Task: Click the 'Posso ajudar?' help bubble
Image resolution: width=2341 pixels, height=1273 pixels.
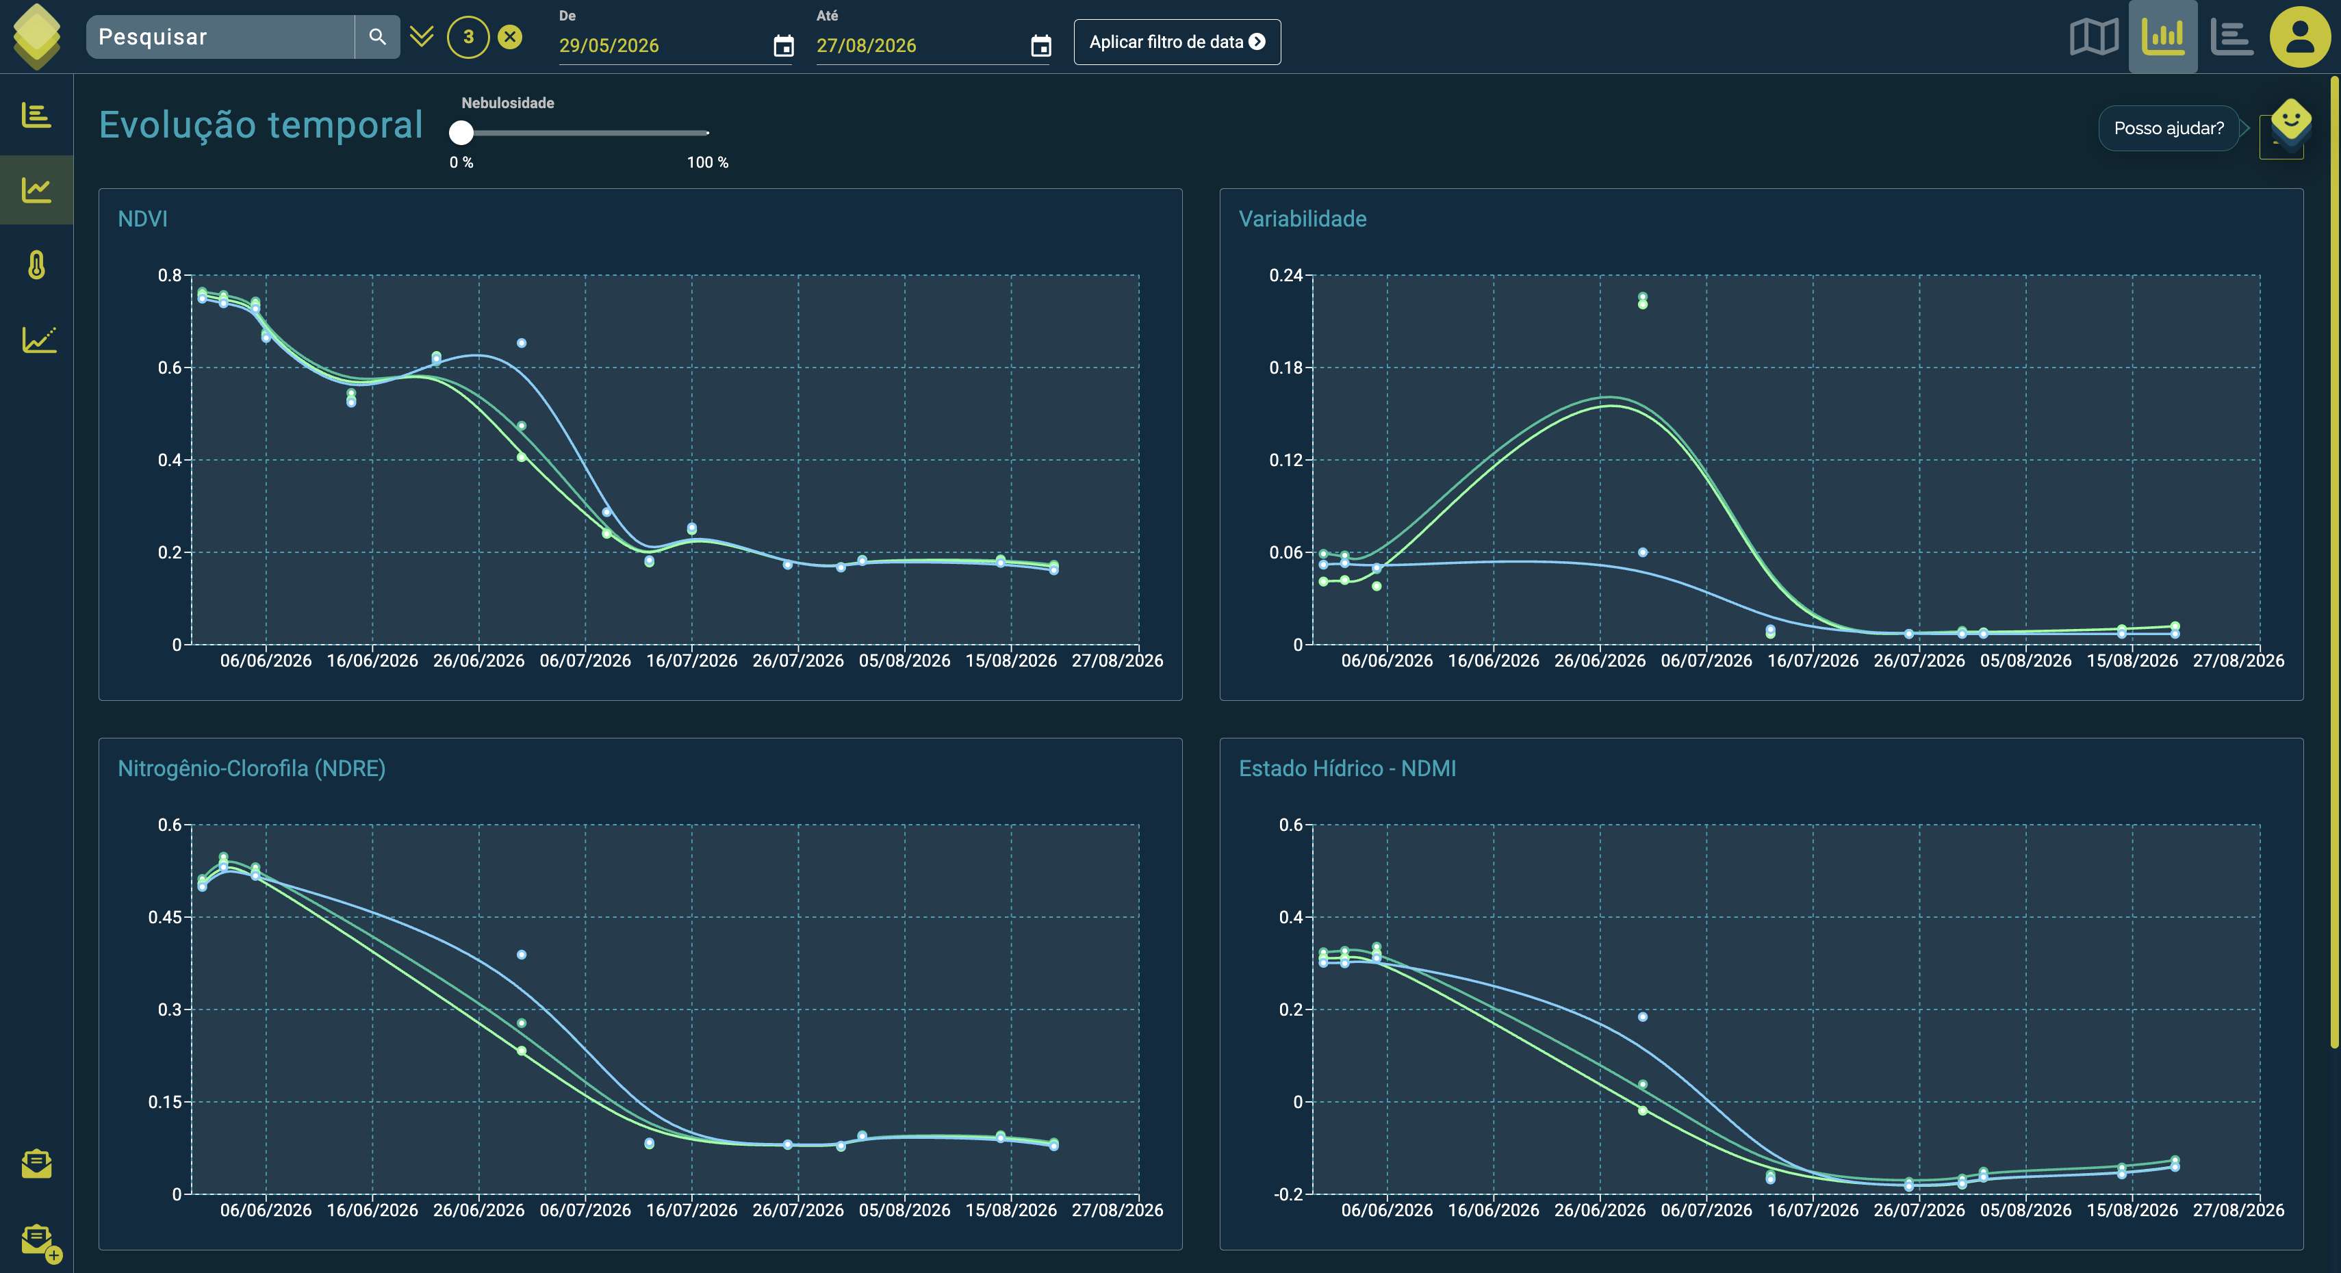Action: [x=2169, y=128]
